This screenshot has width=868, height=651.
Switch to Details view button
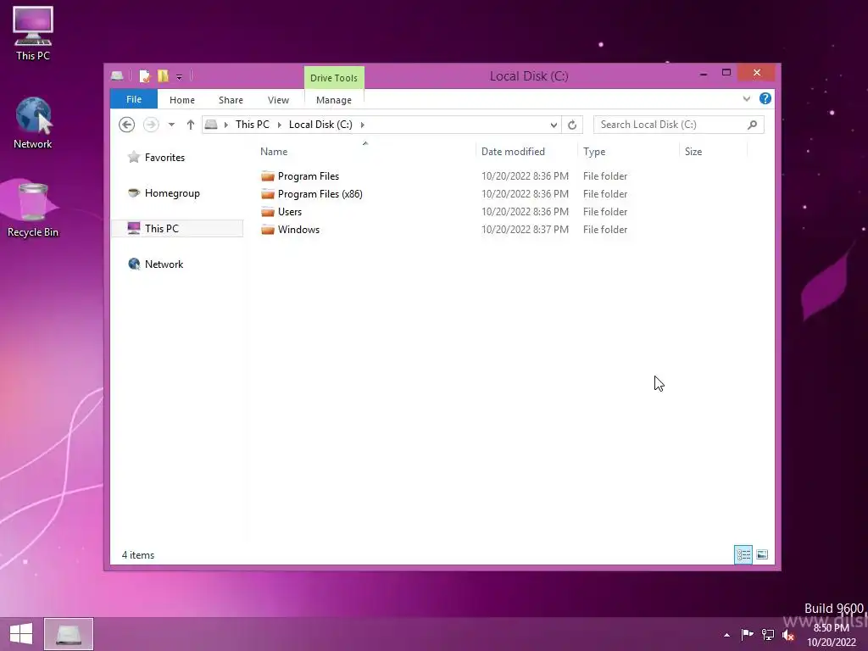pos(743,554)
